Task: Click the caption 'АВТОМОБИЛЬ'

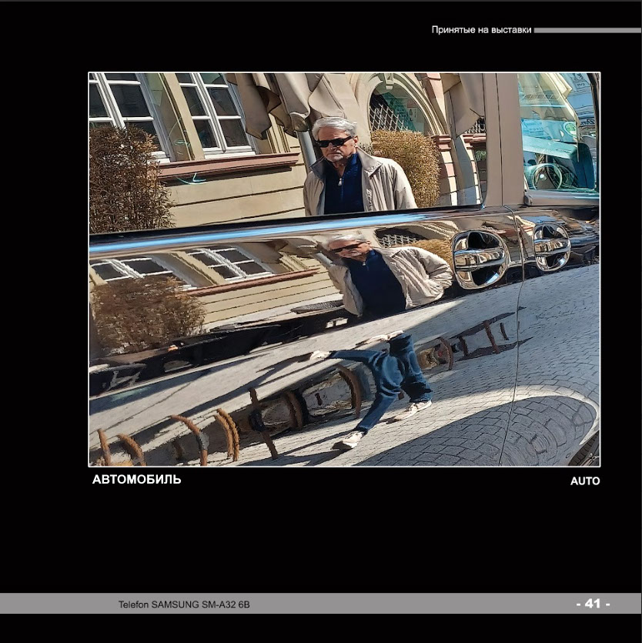Action: [136, 480]
